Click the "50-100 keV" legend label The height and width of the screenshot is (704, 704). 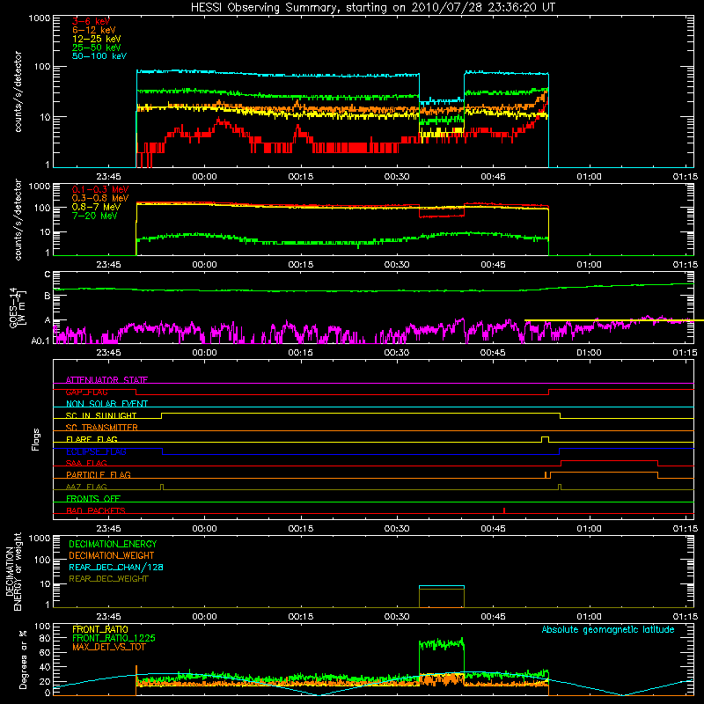click(x=99, y=56)
